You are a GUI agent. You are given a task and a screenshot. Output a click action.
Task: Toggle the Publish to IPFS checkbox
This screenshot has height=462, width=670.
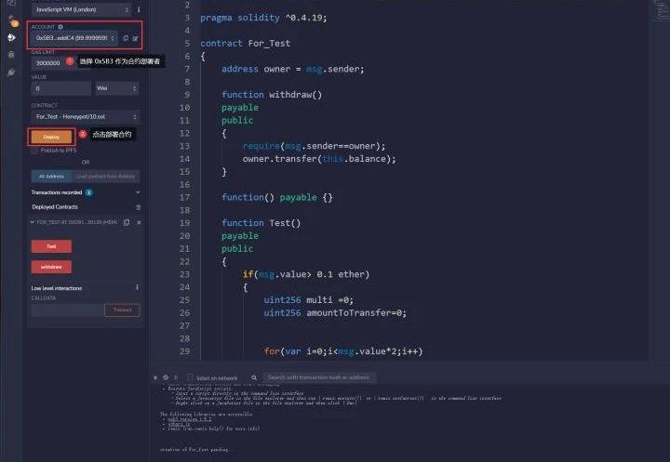[x=34, y=150]
